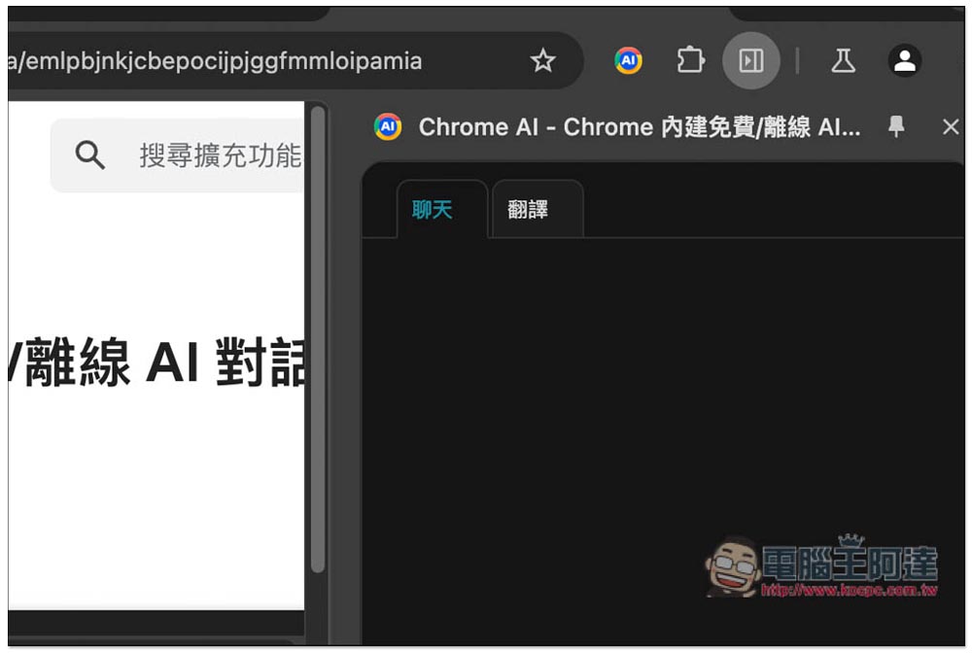Viewport: 972px width, 653px height.
Task: Click the 搜尋擴充功能 search field
Action: click(177, 155)
